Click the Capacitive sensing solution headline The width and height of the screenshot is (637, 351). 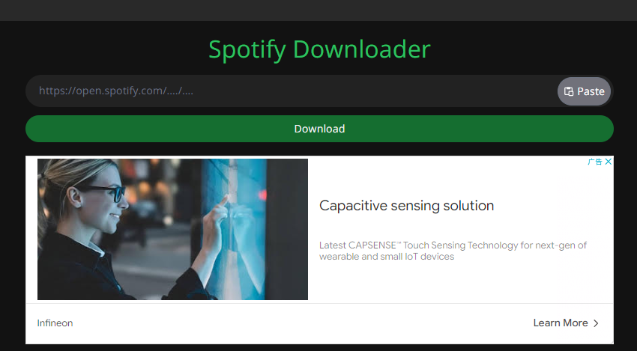407,205
